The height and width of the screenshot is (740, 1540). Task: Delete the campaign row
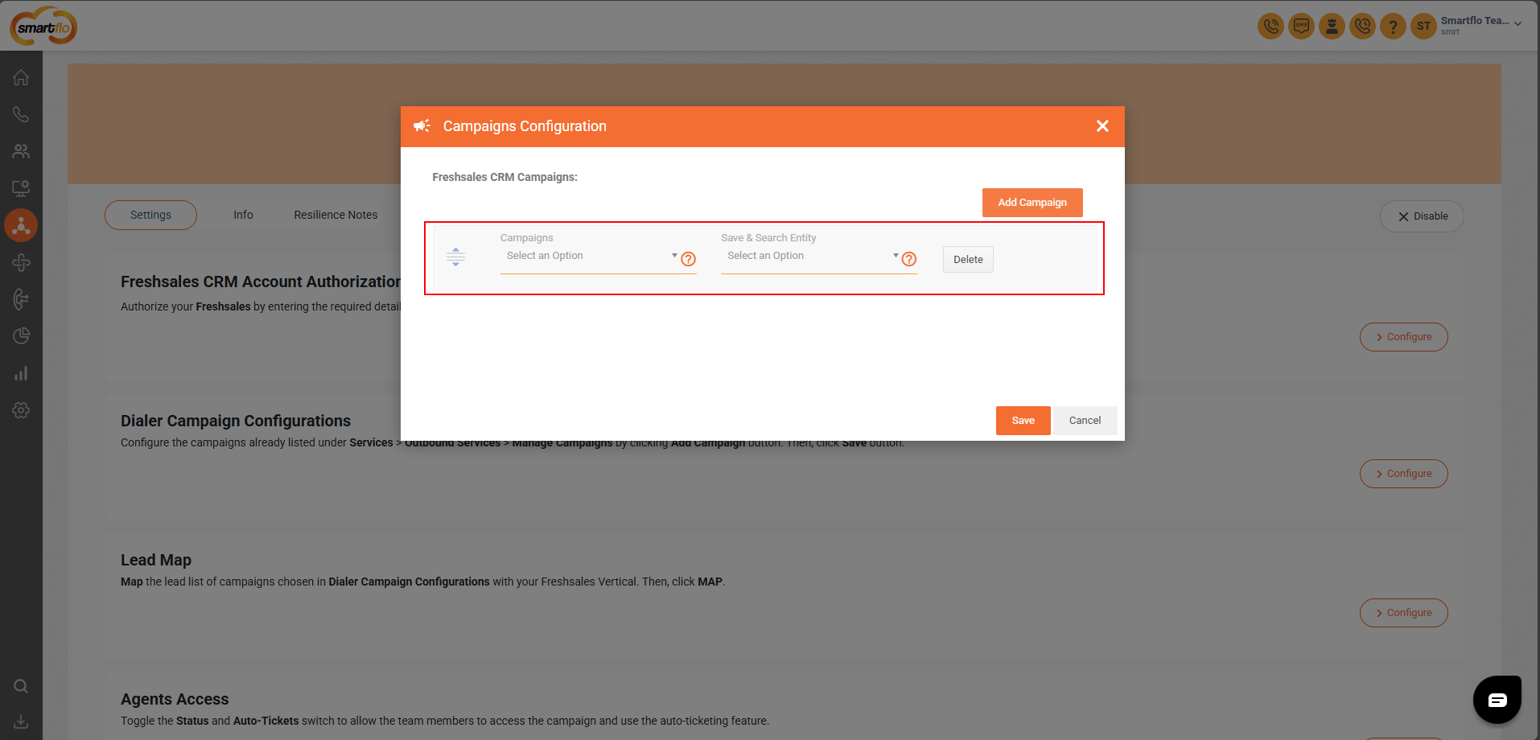[968, 260]
